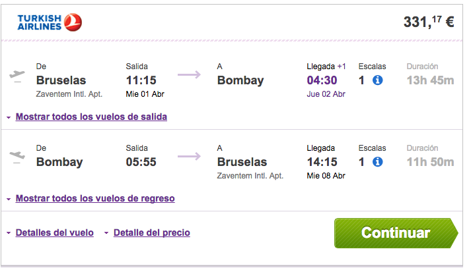Open return flight stopover info icon

tap(377, 162)
